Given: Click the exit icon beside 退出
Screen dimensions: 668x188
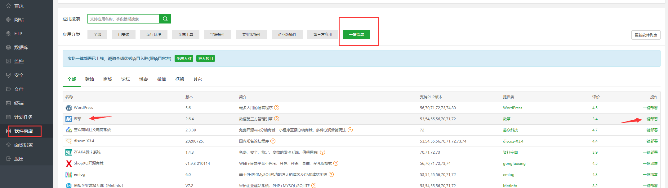Looking at the screenshot, I should click(x=8, y=159).
